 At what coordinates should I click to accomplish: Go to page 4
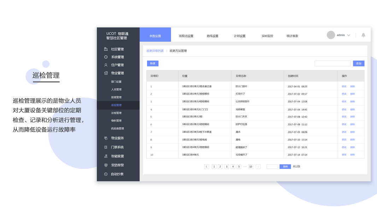pos(233,166)
